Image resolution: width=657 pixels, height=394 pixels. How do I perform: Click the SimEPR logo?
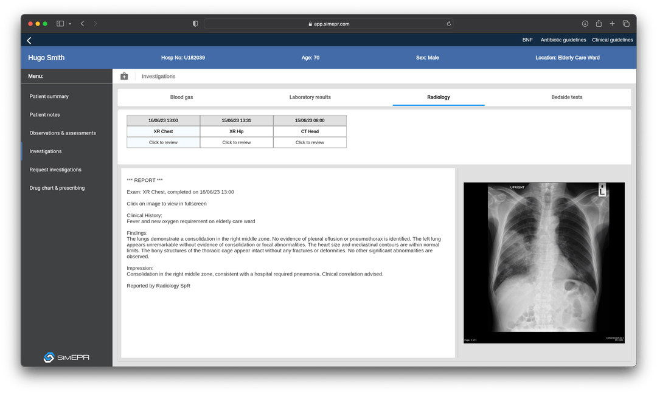(66, 358)
